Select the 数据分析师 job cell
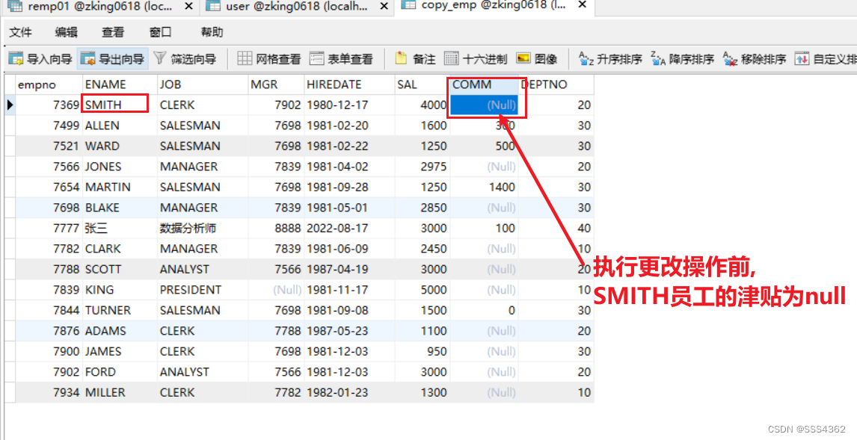 pyautogui.click(x=203, y=228)
